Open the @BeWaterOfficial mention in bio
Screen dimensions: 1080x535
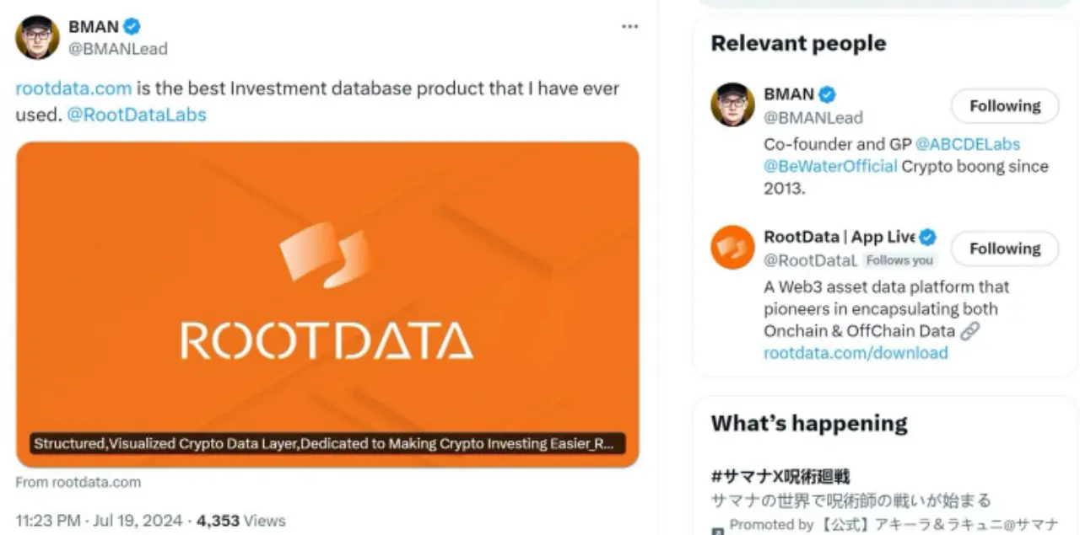click(830, 166)
